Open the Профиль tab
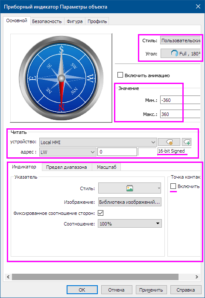 tap(97, 21)
